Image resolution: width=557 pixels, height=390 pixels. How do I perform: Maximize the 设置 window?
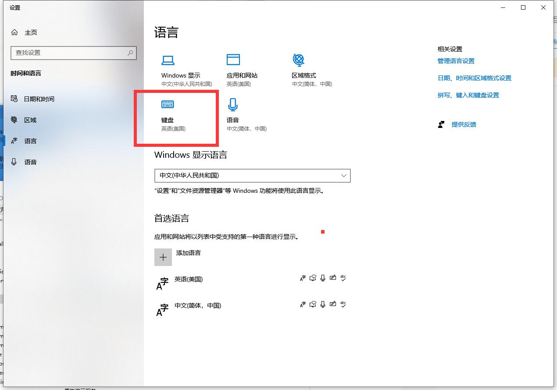click(523, 7)
